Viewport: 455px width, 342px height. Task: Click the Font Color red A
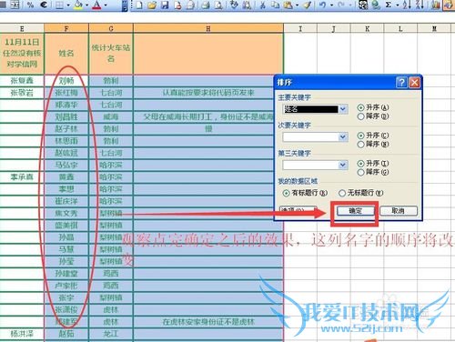coord(96,5)
